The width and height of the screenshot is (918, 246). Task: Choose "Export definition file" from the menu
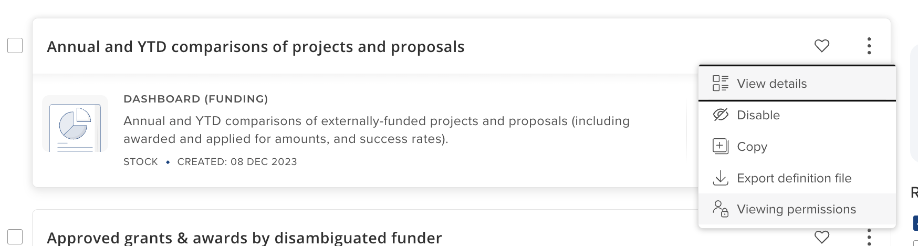[794, 178]
